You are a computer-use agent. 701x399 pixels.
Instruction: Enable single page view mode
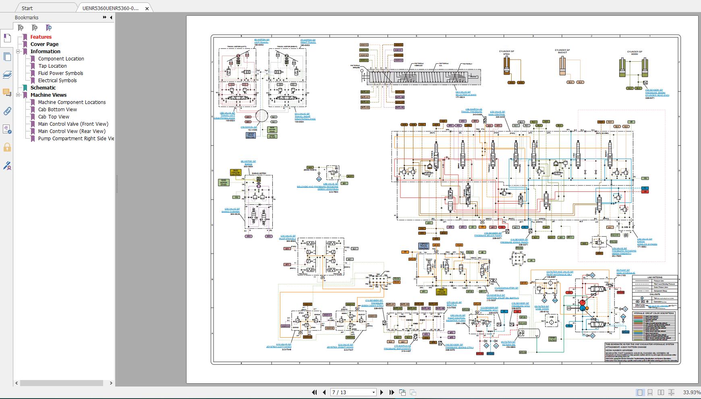coord(639,392)
